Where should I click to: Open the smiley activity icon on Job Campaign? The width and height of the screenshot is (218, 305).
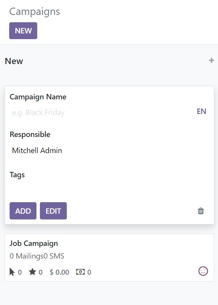(203, 271)
